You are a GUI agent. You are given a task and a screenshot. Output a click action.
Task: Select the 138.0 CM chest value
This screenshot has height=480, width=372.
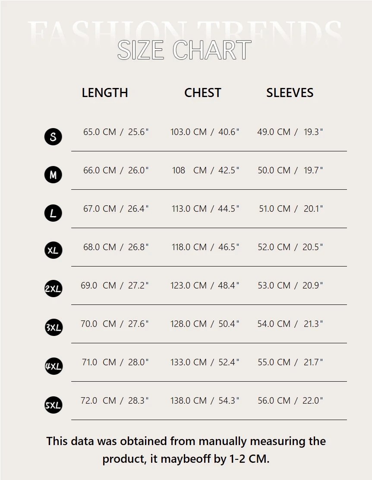[189, 401]
